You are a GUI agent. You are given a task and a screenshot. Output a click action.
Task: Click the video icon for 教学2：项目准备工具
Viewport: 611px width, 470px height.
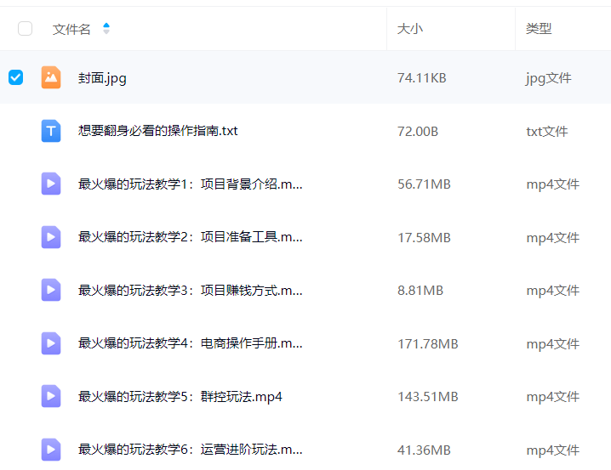tap(51, 237)
